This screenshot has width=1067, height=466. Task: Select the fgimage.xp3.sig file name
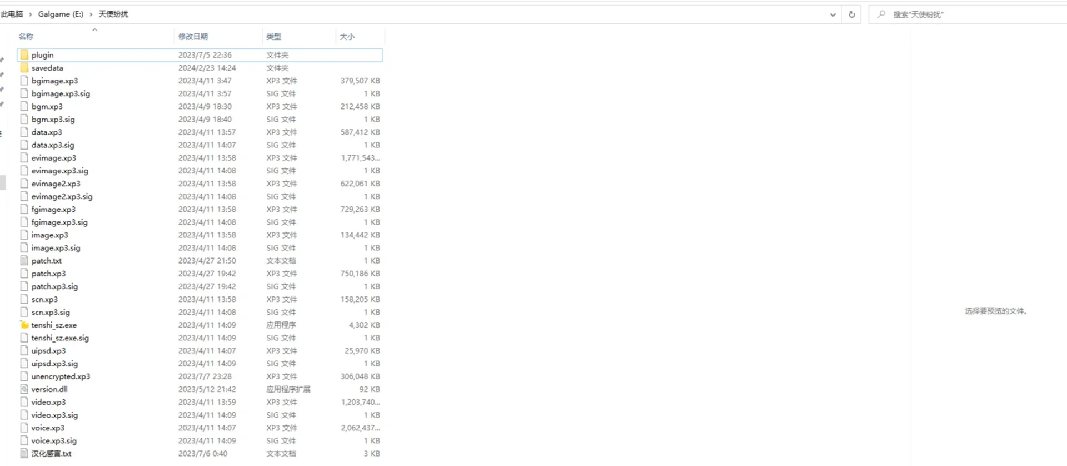[59, 222]
